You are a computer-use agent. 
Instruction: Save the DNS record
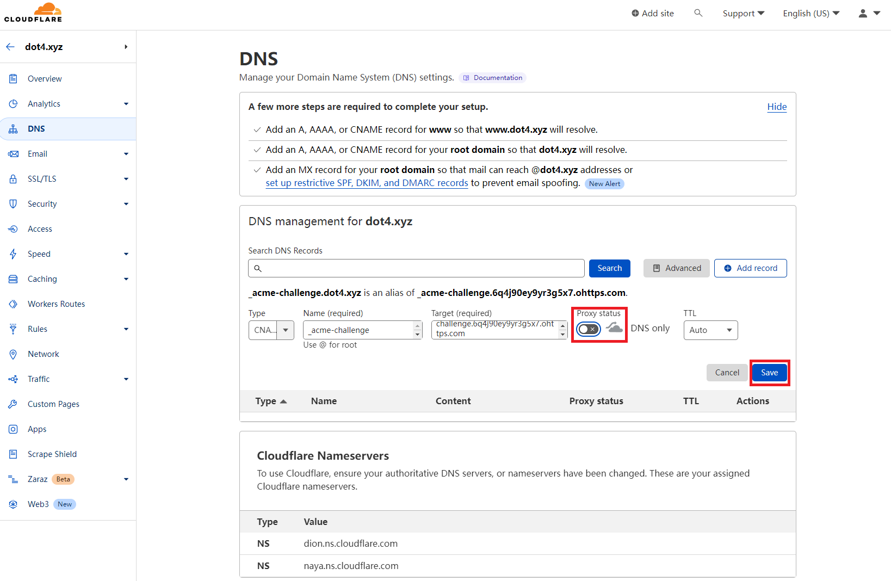(x=769, y=373)
